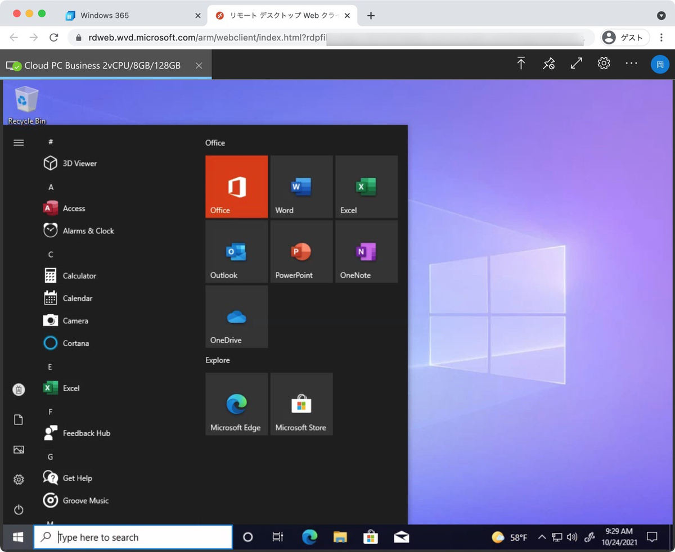The width and height of the screenshot is (675, 552).
Task: Enter full screen in remote toolbar
Action: (577, 64)
